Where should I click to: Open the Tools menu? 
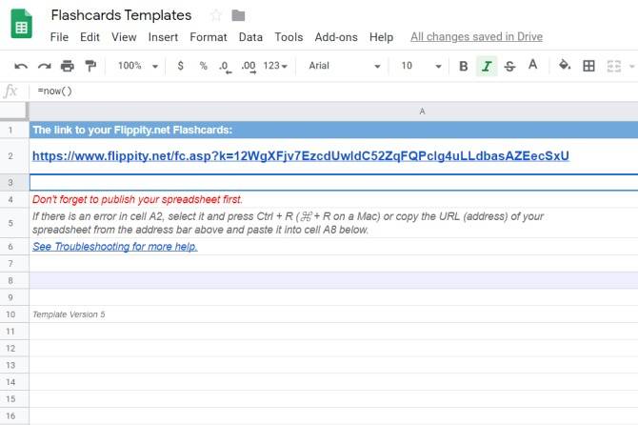[289, 37]
